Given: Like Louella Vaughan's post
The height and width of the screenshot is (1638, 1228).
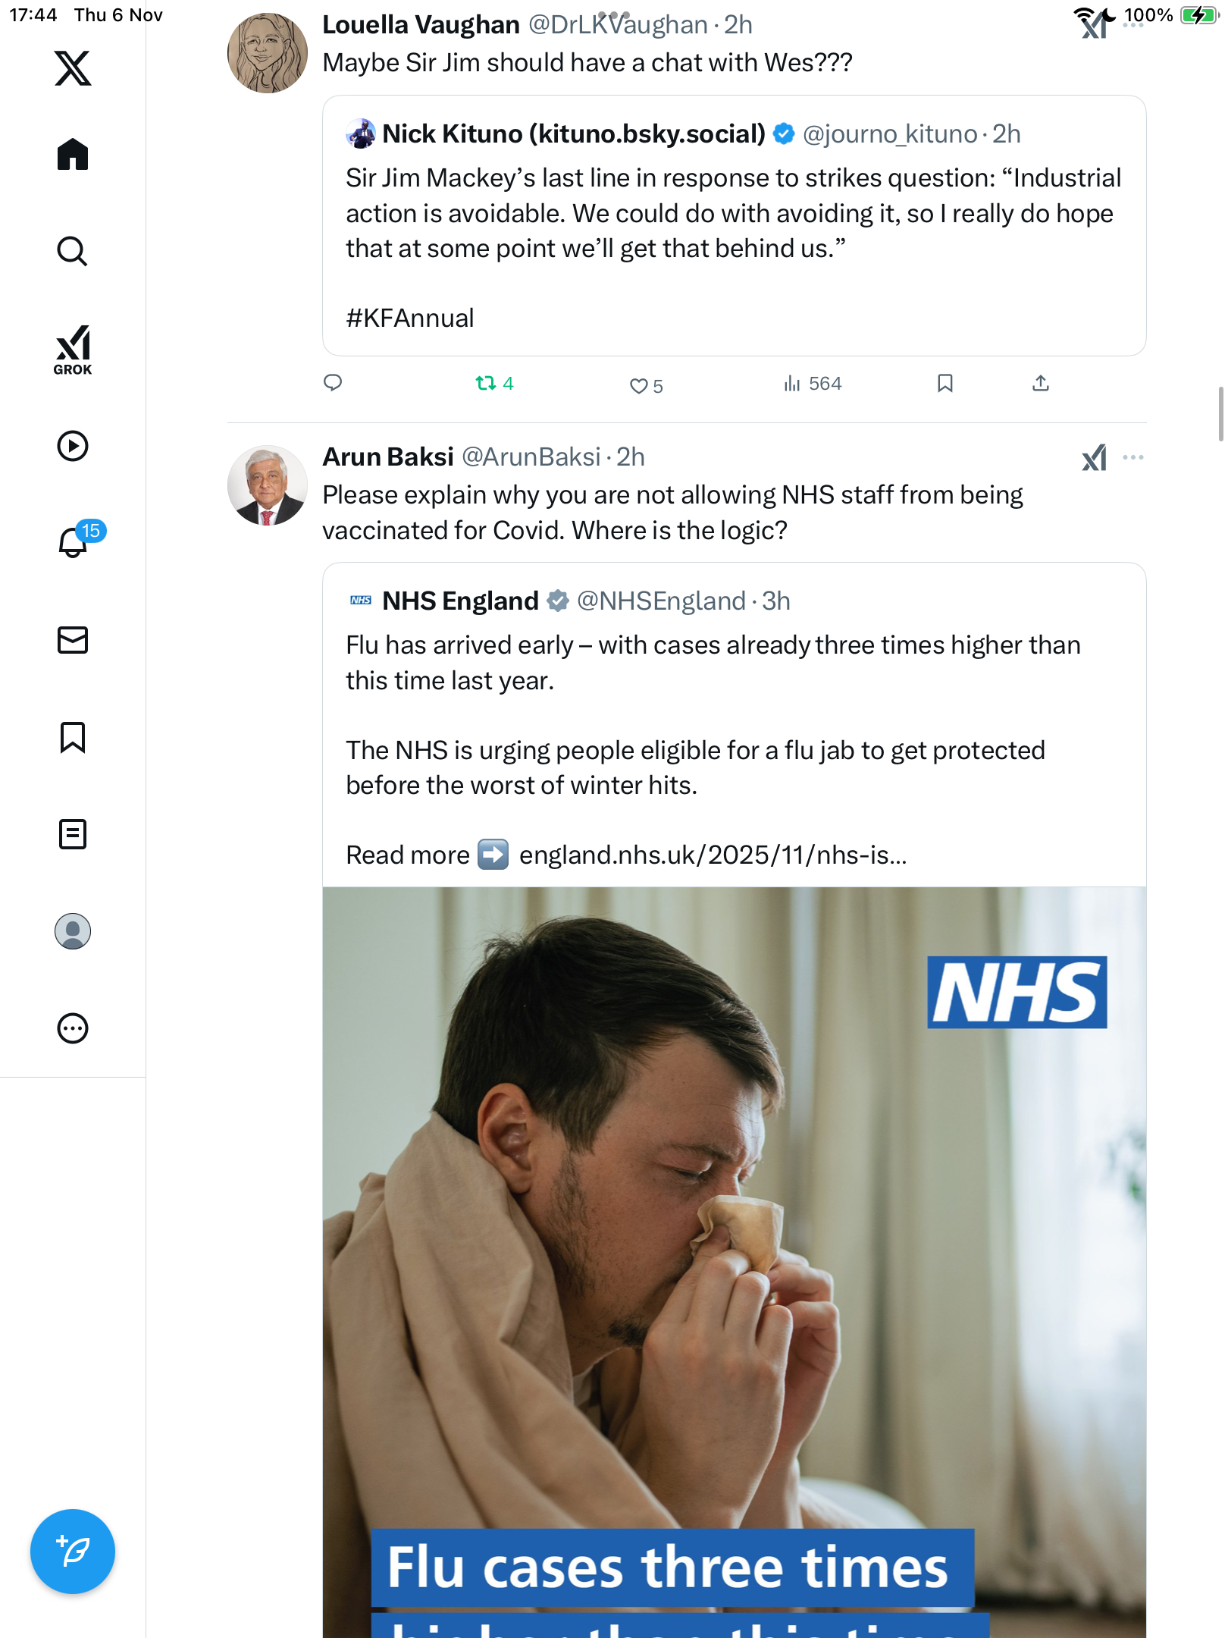Looking at the screenshot, I should (639, 385).
